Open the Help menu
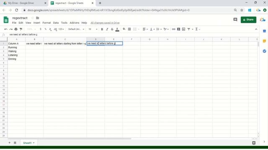 tap(84, 23)
